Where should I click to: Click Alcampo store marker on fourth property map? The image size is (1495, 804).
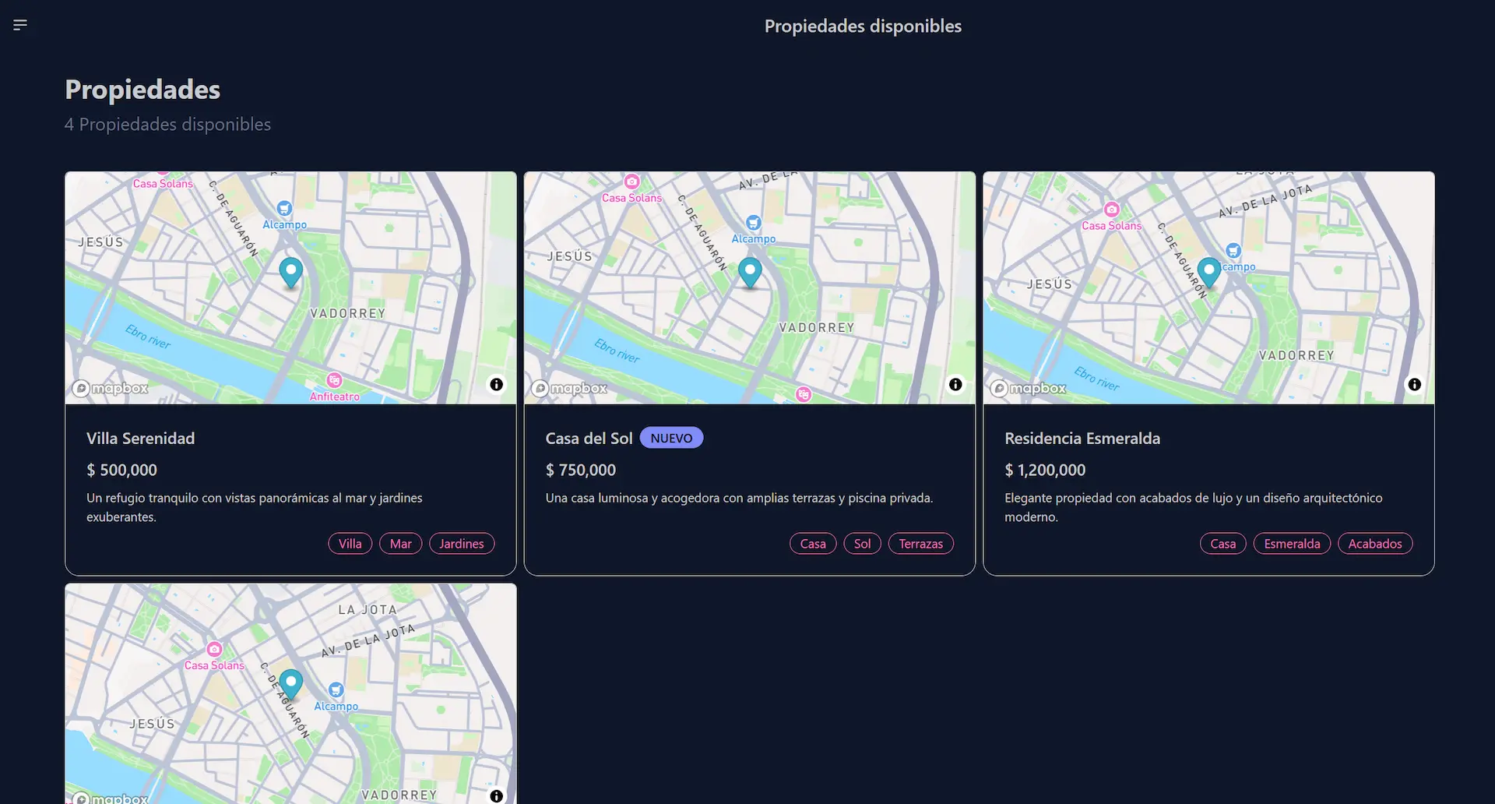[336, 690]
